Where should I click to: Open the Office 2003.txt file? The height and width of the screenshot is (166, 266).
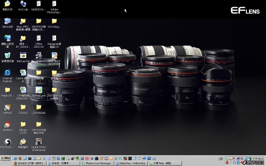pos(39,41)
